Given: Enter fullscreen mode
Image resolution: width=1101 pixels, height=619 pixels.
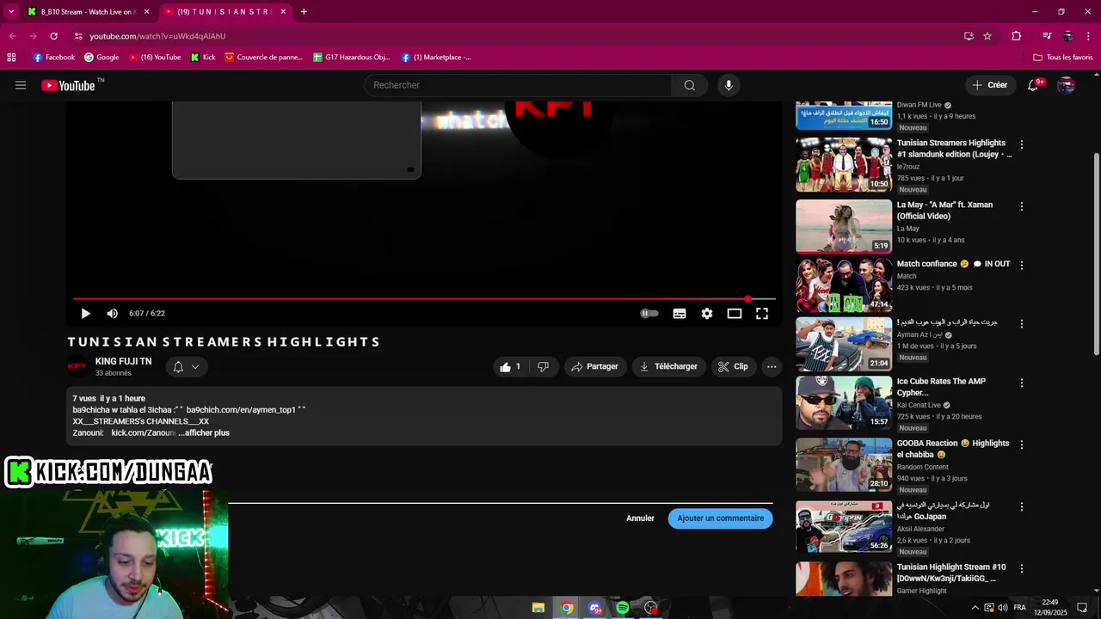Looking at the screenshot, I should [x=762, y=314].
